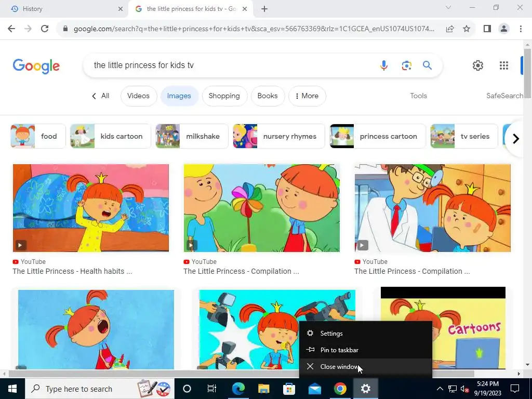Filter images by tv series chip

point(464,136)
